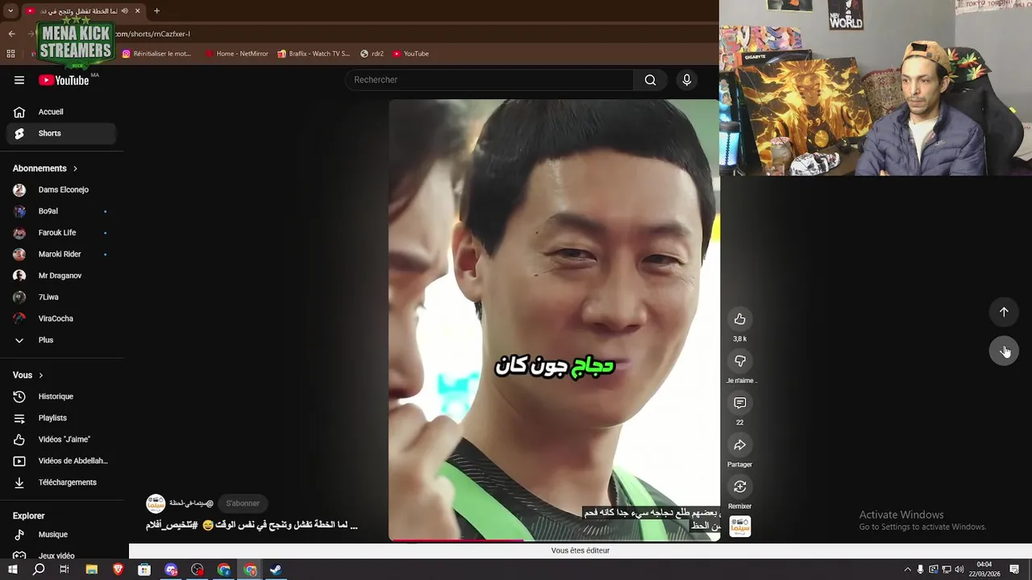Click the S'abonner button
The image size is (1032, 580).
[243, 503]
